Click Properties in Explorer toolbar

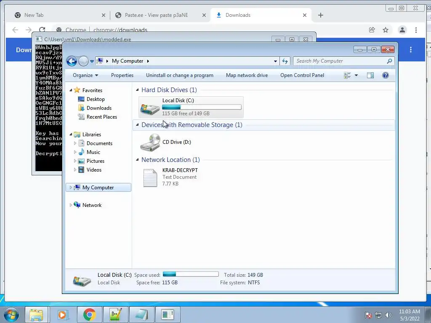click(122, 75)
